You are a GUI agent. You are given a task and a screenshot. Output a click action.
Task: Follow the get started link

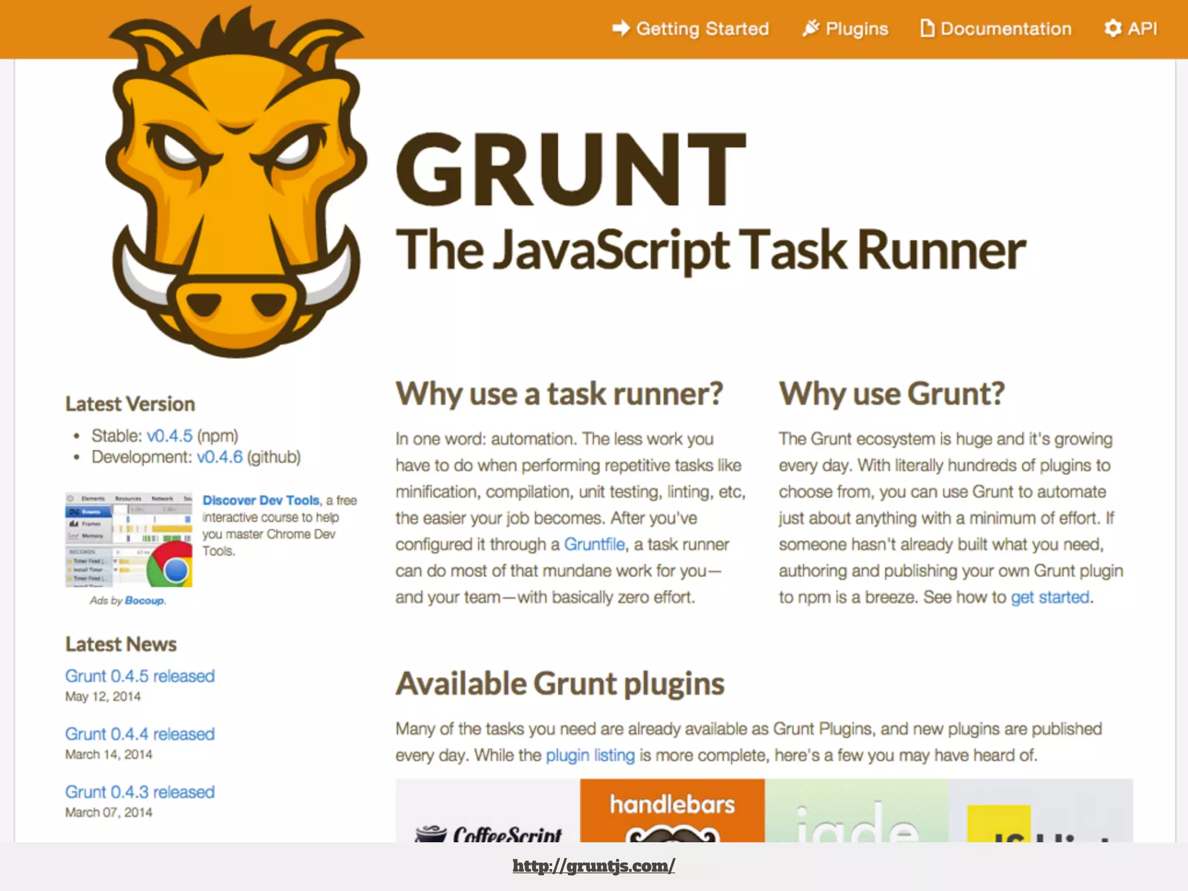(x=1050, y=597)
